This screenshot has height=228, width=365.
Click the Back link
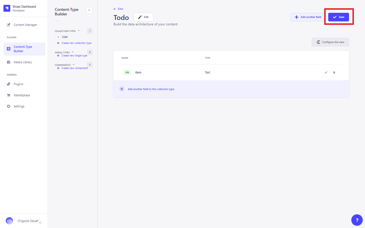(x=119, y=9)
